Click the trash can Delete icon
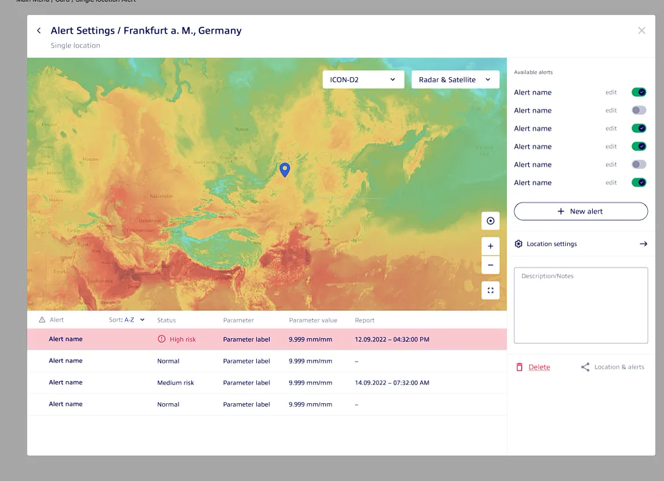This screenshot has height=481, width=664. [520, 367]
